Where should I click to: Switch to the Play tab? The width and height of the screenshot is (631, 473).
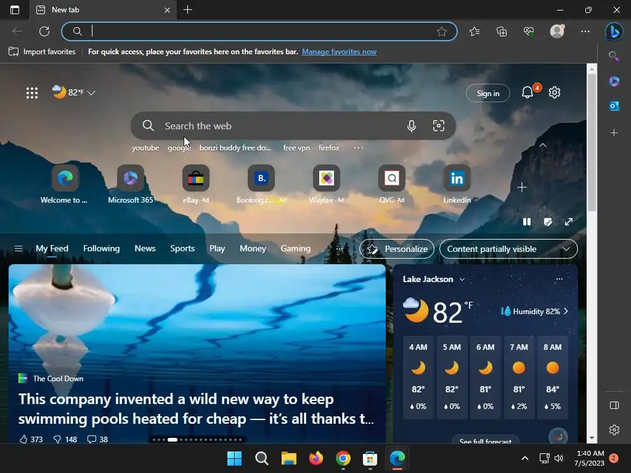217,249
